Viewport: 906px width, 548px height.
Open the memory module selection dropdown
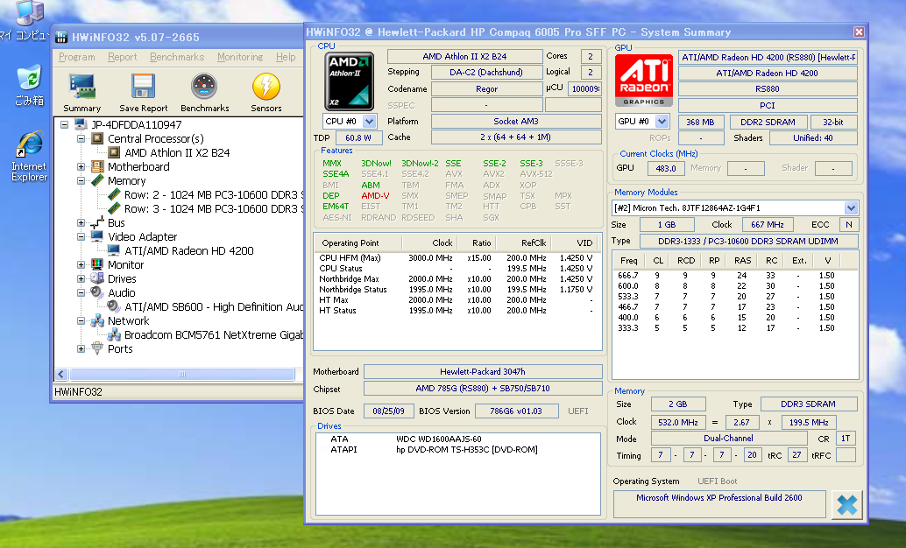pos(851,208)
